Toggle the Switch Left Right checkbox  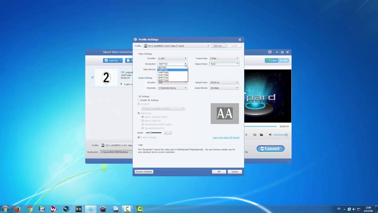pos(139,138)
